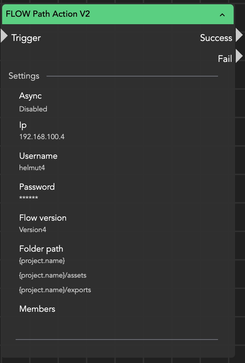Edit the Username value helmut4
The width and height of the screenshot is (245, 363).
click(32, 168)
